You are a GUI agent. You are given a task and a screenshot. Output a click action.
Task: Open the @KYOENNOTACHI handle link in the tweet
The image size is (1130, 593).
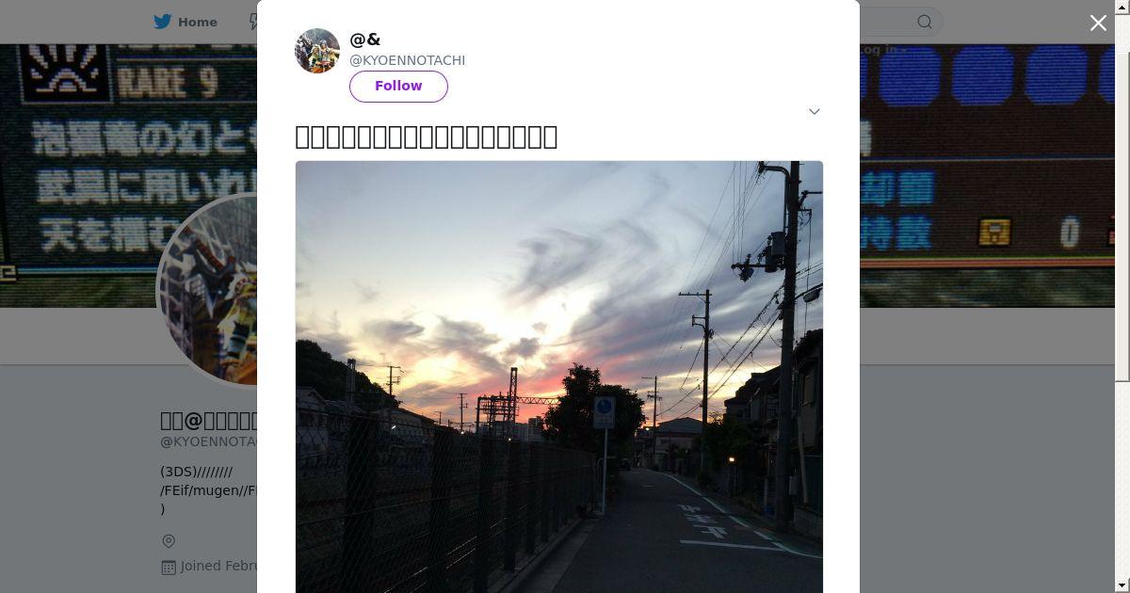coord(407,60)
